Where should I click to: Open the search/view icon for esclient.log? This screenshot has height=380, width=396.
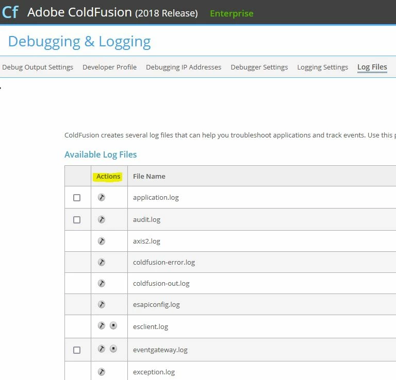(102, 325)
